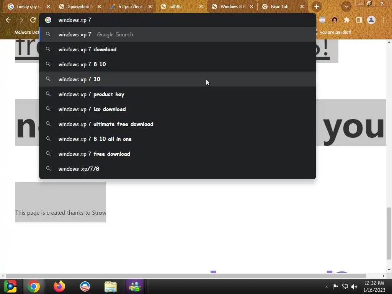
Task: Choose 'windows xp 7 8 10 all in one'
Action: point(178,139)
